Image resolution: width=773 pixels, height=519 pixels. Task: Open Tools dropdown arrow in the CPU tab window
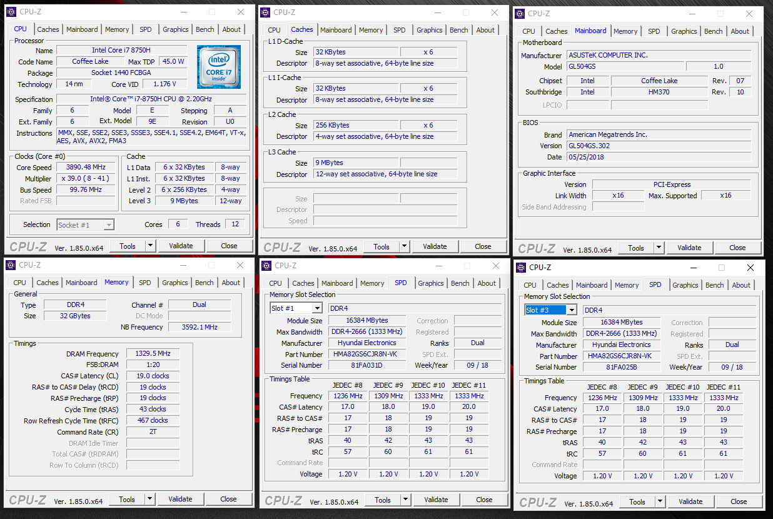(x=151, y=246)
